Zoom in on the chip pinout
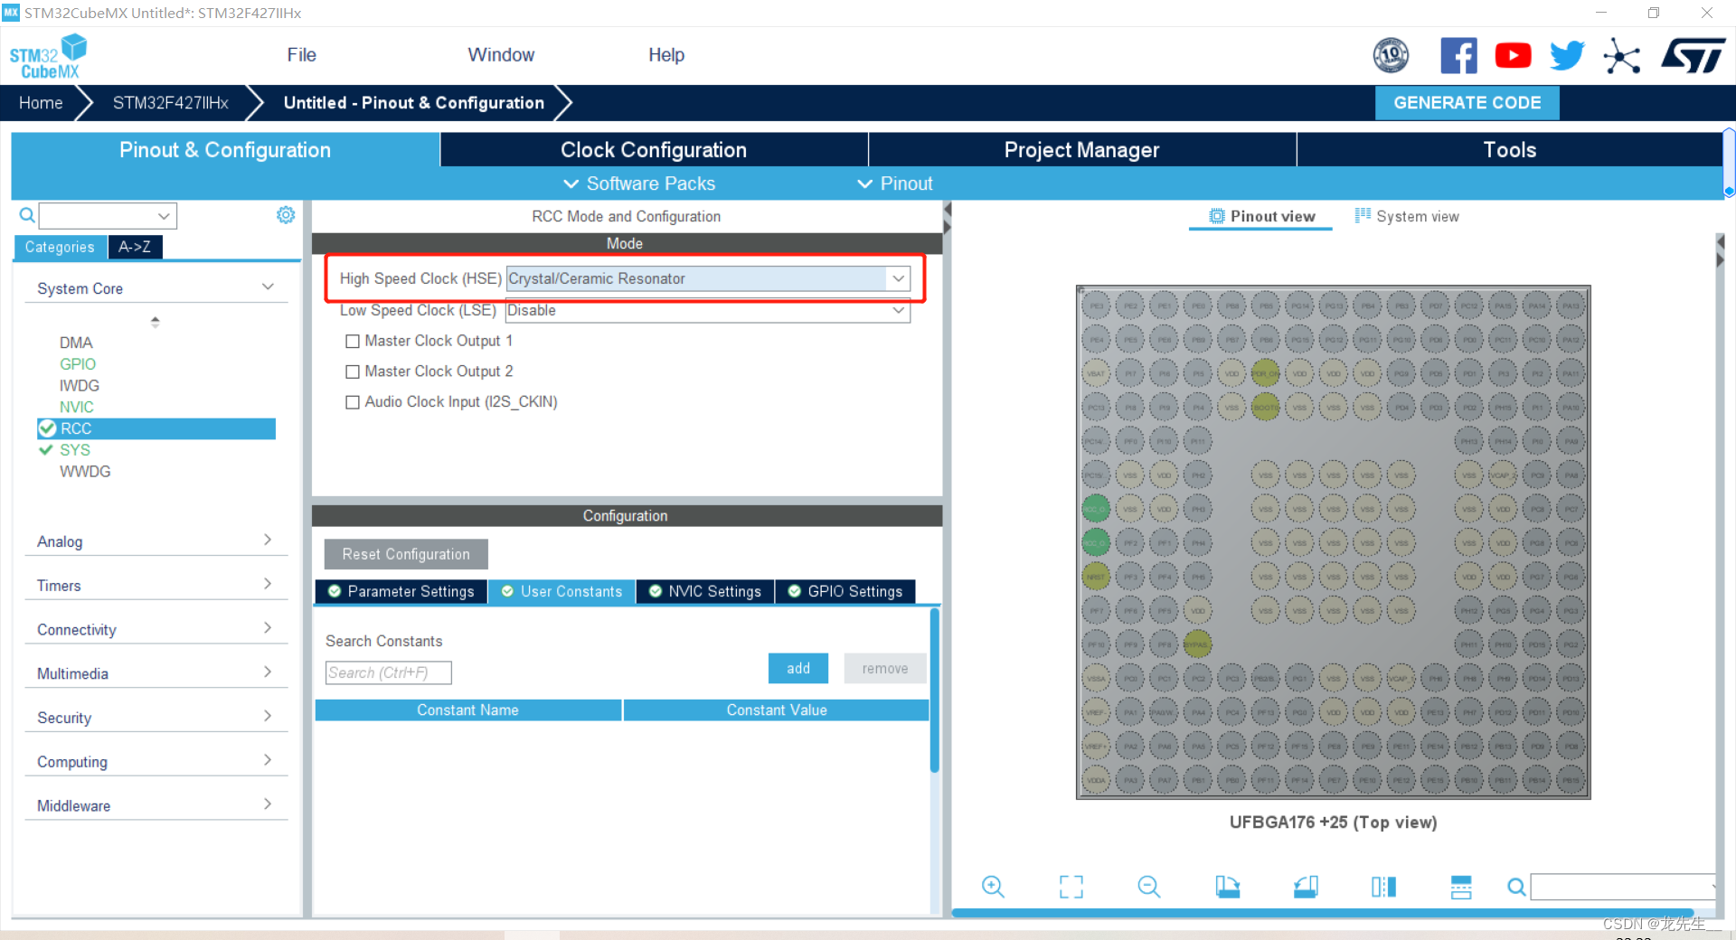1736x940 pixels. tap(993, 887)
